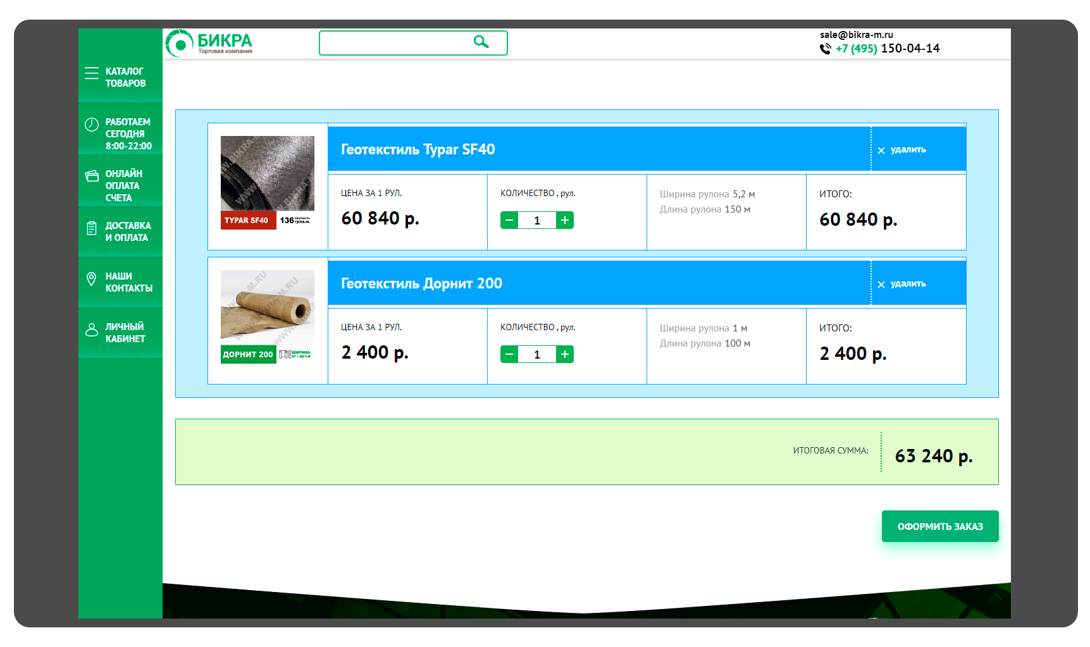Open ДОСТАВКА И ОПЛАТА menu item
1090x647 pixels.
point(128,231)
